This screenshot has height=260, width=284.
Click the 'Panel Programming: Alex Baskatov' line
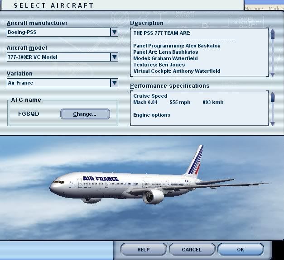tap(177, 46)
